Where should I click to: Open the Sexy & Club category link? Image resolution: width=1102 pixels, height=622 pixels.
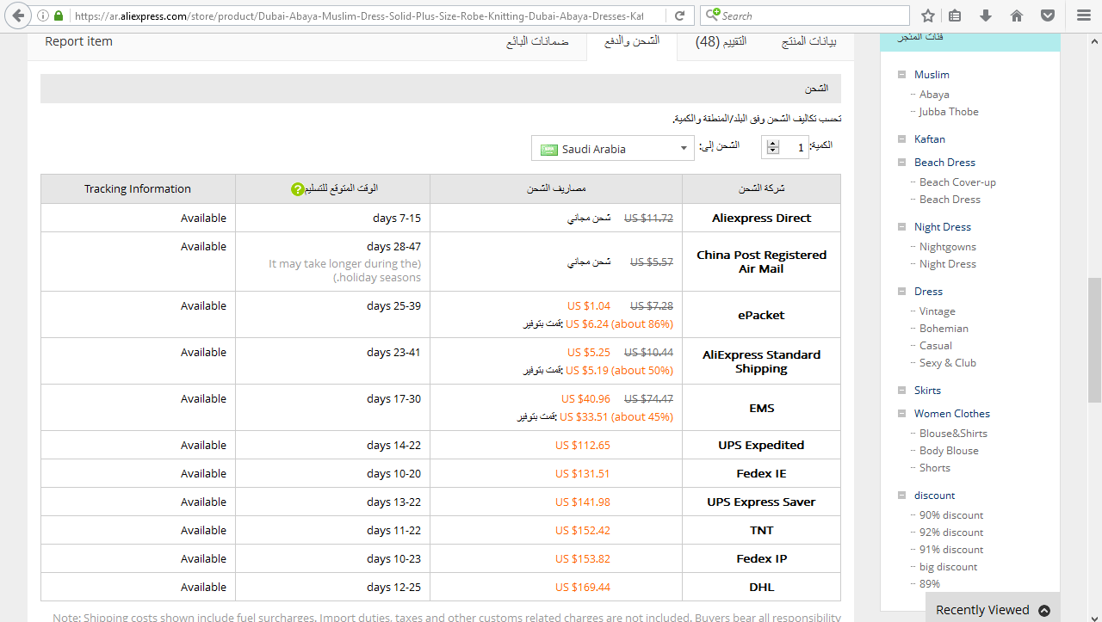coord(948,363)
